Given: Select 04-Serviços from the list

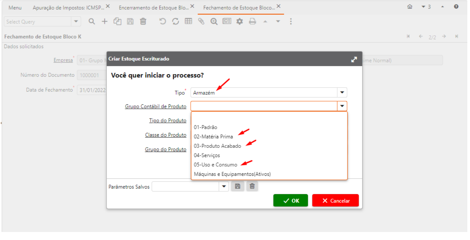Looking at the screenshot, I should click(269, 155).
